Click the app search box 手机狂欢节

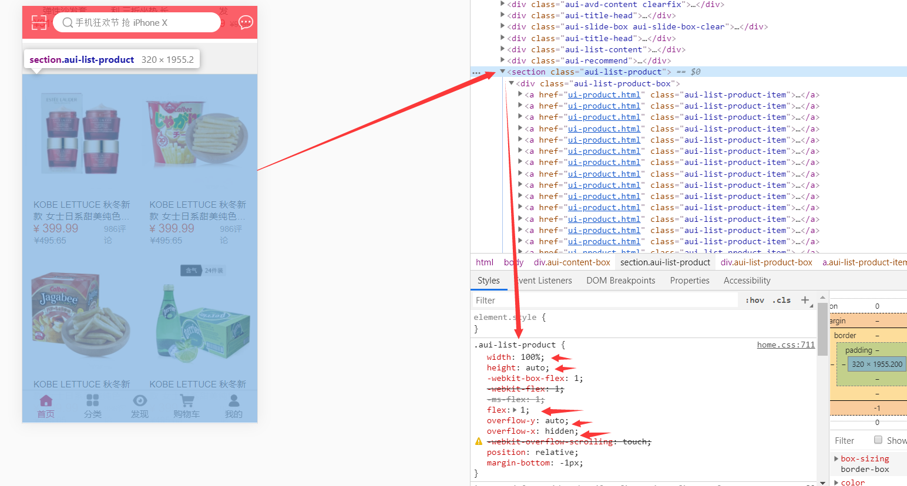point(137,22)
